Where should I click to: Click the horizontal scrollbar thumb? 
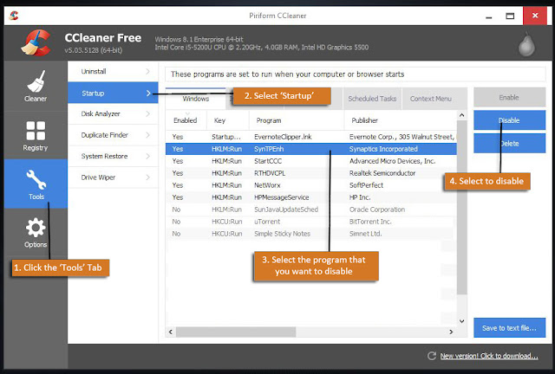pyautogui.click(x=236, y=332)
